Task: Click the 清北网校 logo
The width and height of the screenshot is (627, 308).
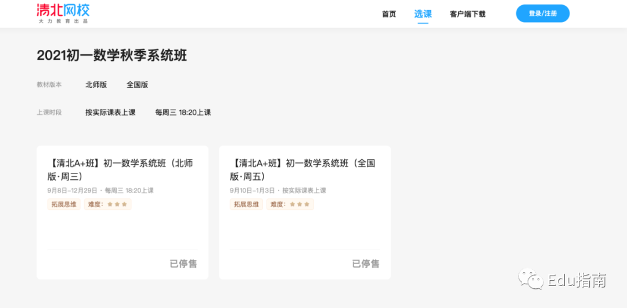Action: pyautogui.click(x=63, y=13)
